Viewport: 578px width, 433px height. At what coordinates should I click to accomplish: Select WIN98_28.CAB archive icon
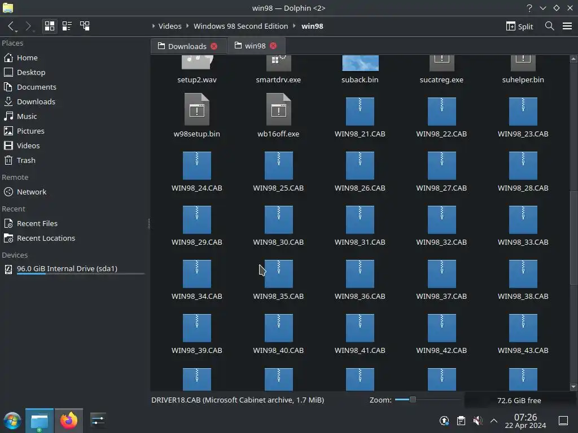523,165
